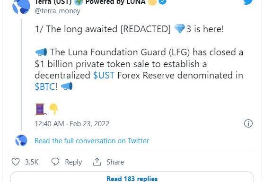Open the @terra_money handle
The width and height of the screenshot is (264, 182).
click(x=57, y=11)
